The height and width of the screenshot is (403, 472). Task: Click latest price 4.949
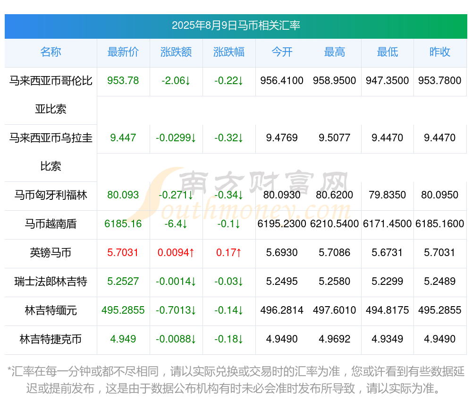point(123,339)
